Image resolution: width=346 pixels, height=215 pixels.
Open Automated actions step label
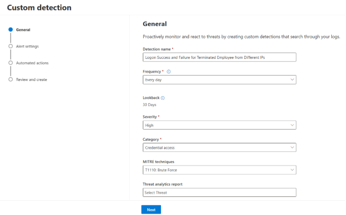click(32, 63)
